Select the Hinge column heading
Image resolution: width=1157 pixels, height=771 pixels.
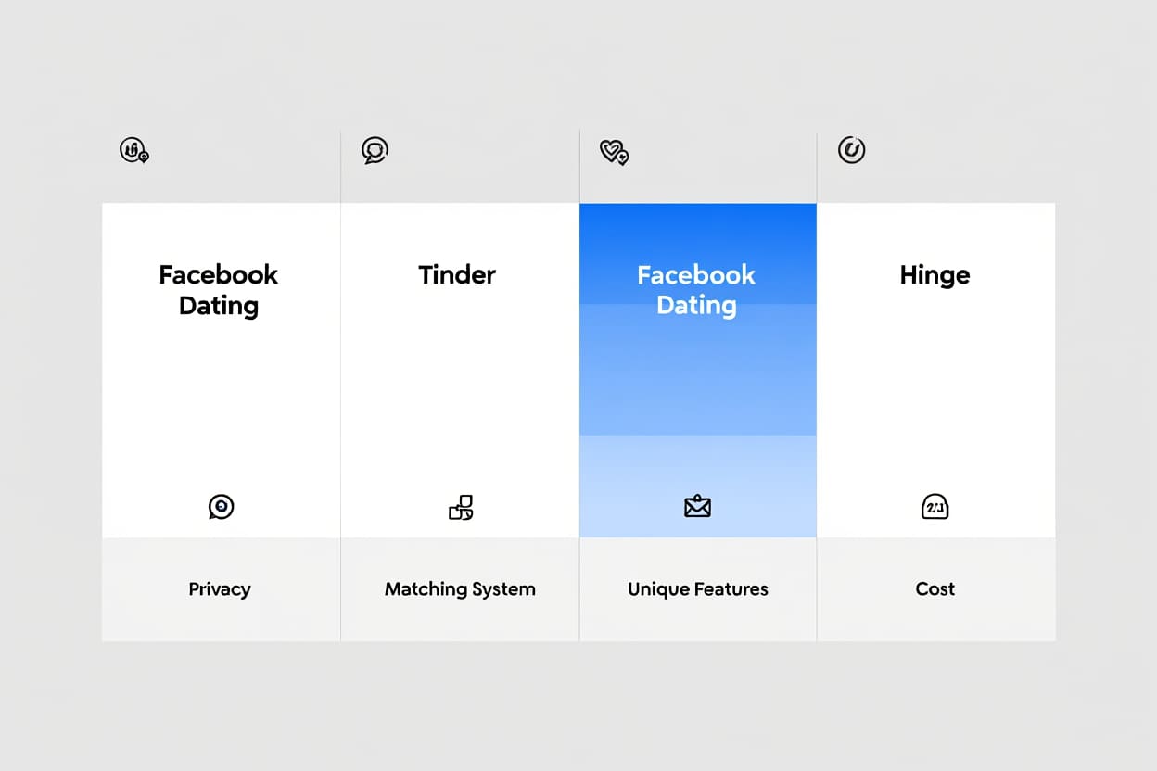point(934,275)
